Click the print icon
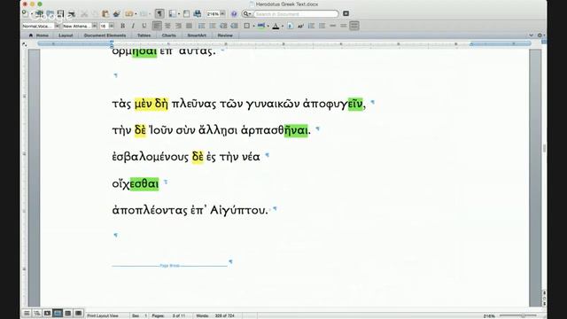This screenshot has width=567, height=319. pos(72,14)
